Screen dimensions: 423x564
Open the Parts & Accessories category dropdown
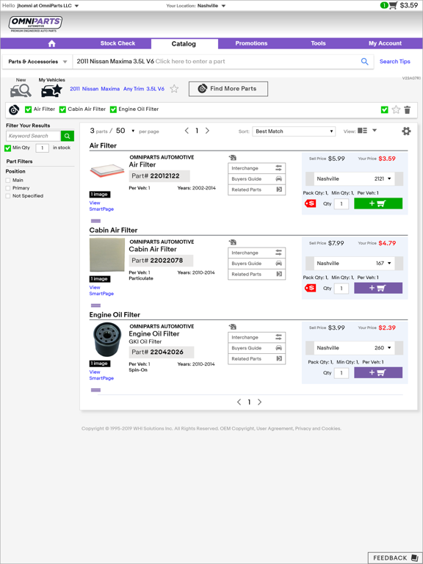coord(37,62)
